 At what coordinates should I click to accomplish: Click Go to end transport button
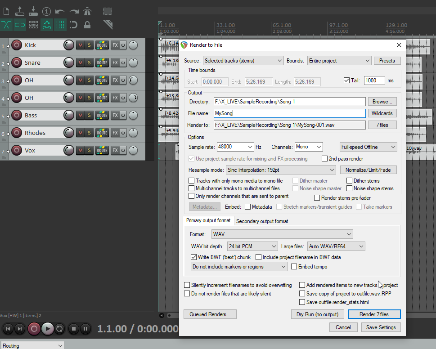click(x=20, y=329)
